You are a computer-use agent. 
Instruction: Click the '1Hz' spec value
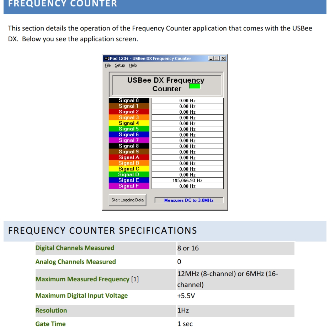[183, 310]
